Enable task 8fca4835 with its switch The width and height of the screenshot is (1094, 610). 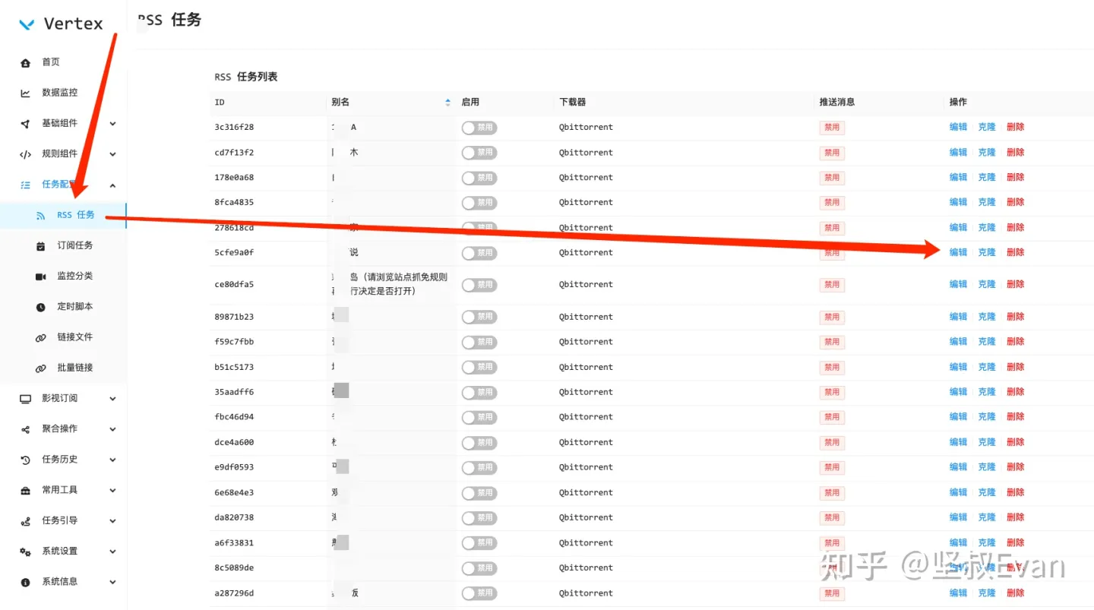(x=479, y=203)
